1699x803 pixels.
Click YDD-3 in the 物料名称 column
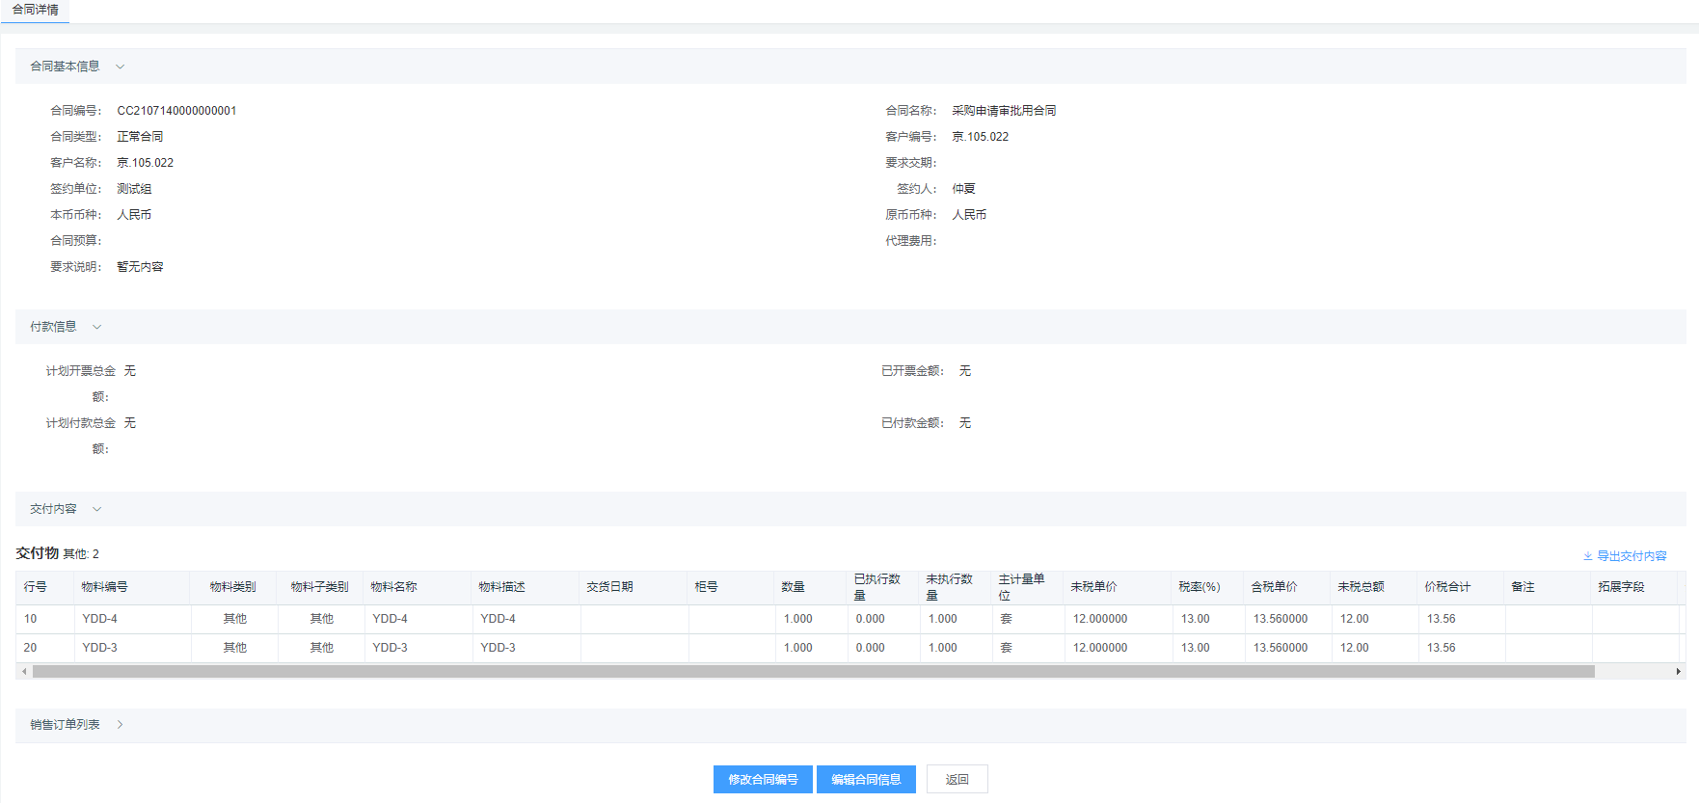tap(391, 648)
